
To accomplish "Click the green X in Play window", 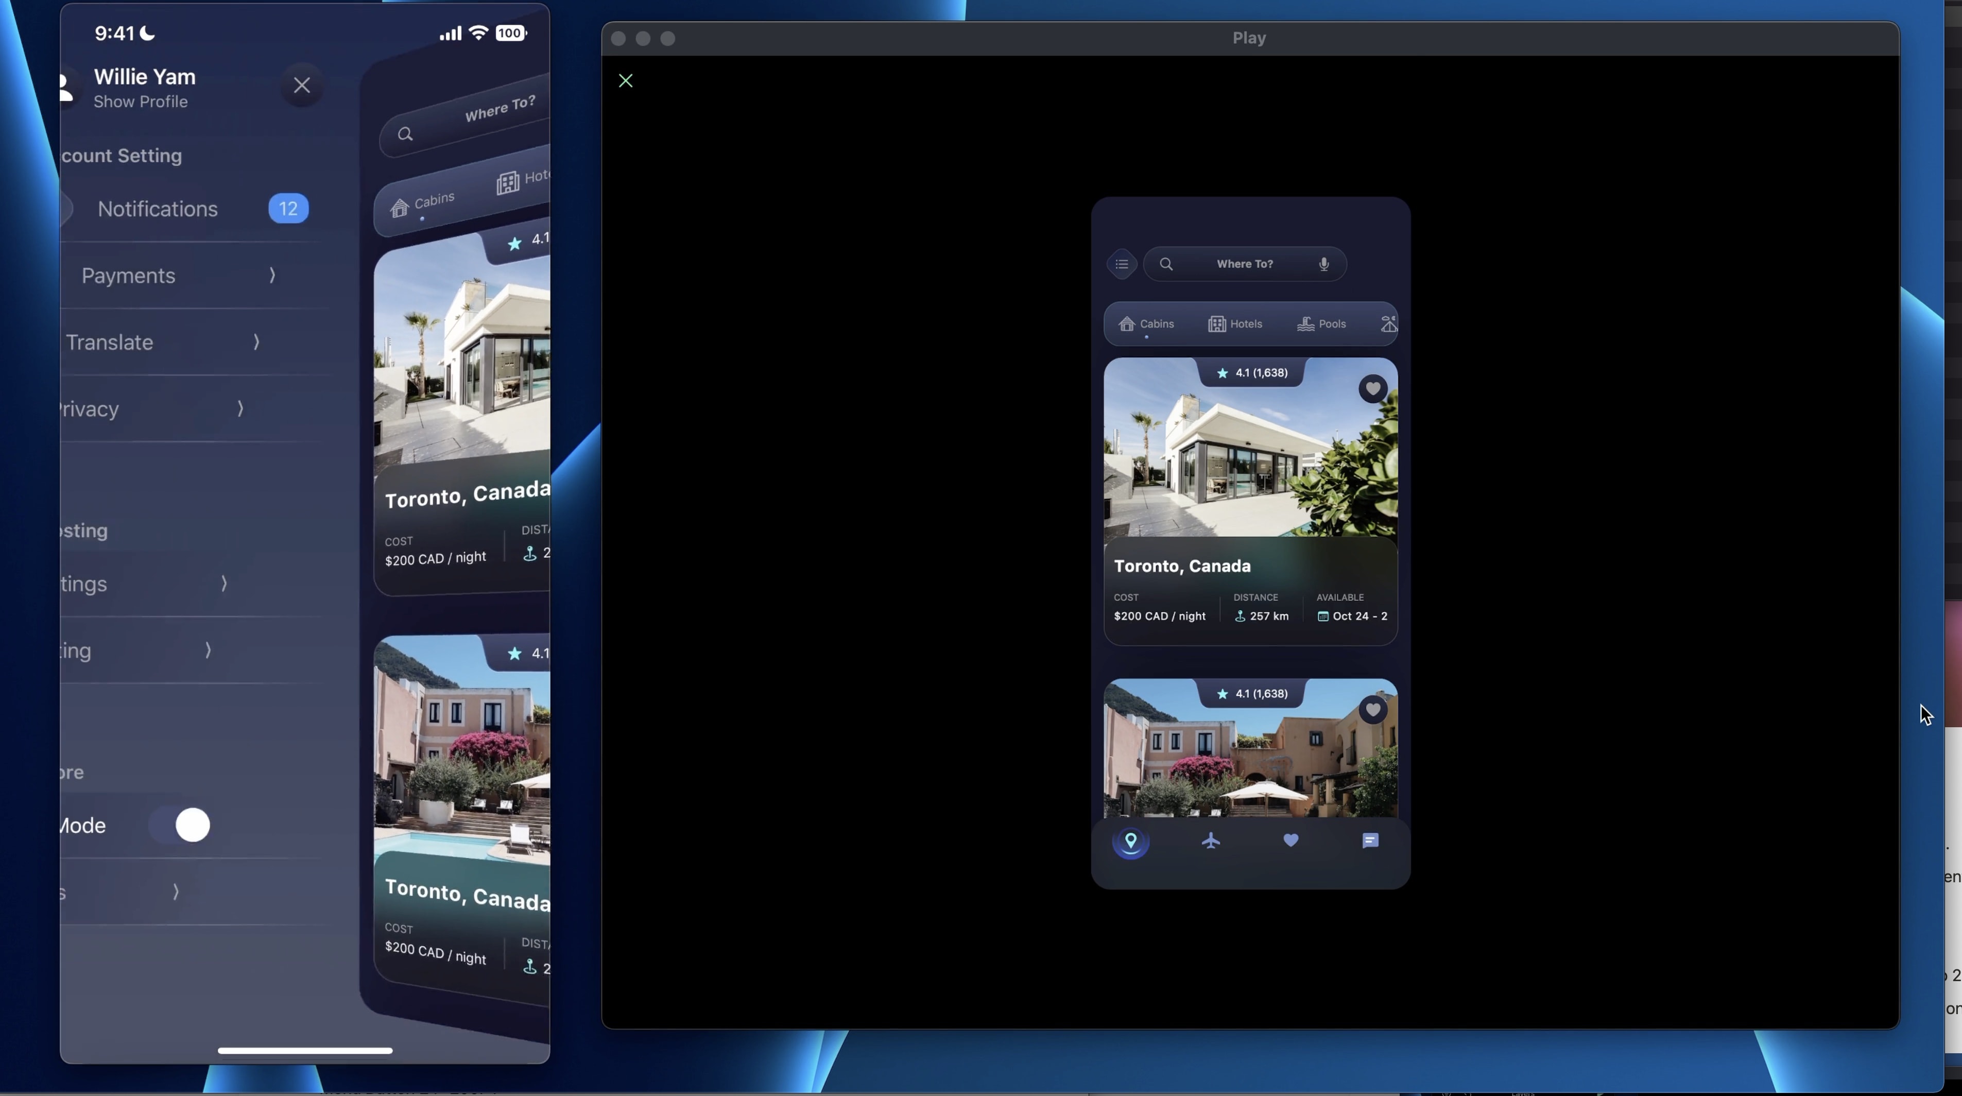I will tap(625, 81).
